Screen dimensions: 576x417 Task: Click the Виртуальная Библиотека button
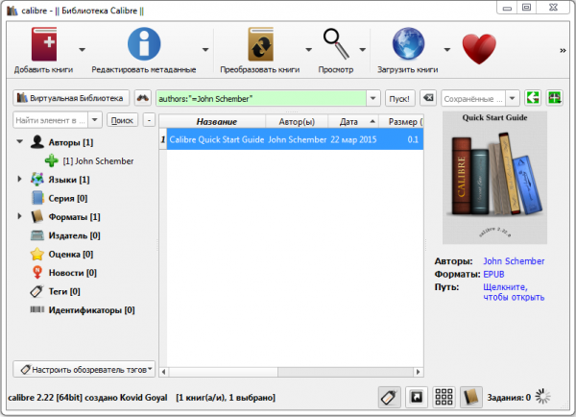(71, 98)
